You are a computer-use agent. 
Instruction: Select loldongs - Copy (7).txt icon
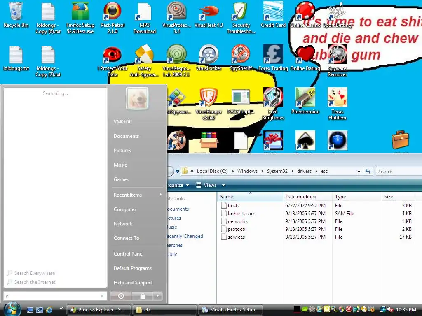(x=48, y=61)
